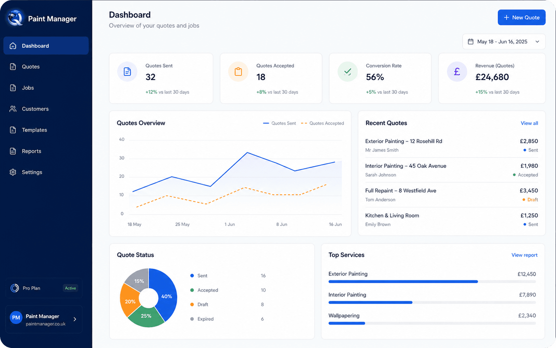Click the Accepted legend row in Quote Status

pos(228,290)
